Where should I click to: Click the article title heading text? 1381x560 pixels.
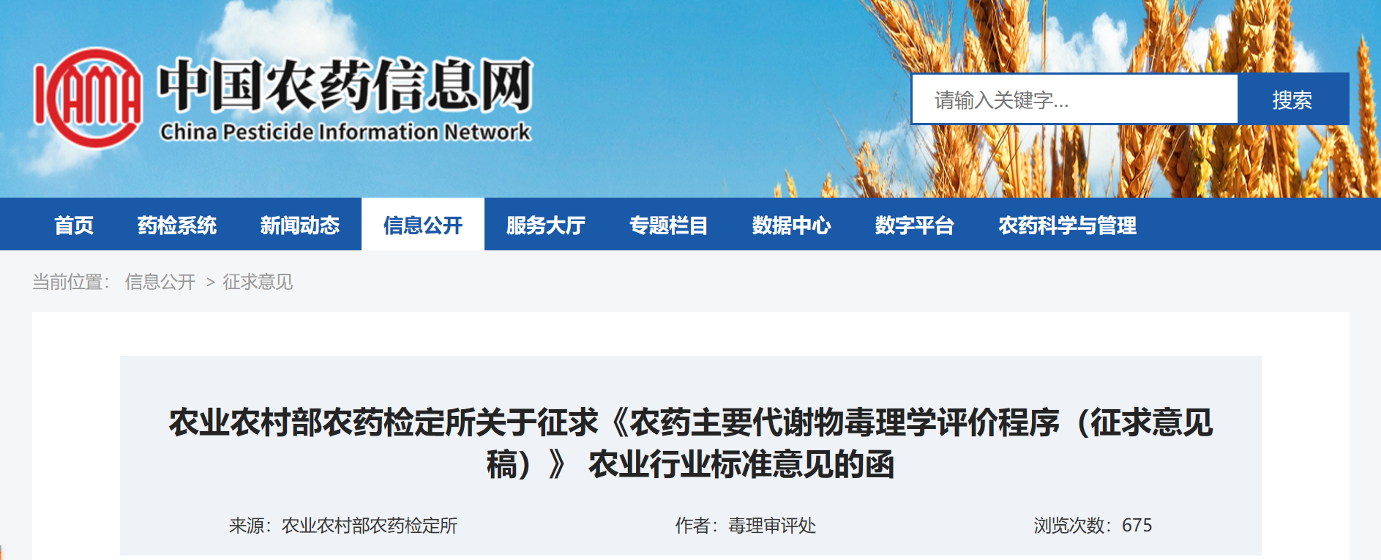click(x=691, y=443)
